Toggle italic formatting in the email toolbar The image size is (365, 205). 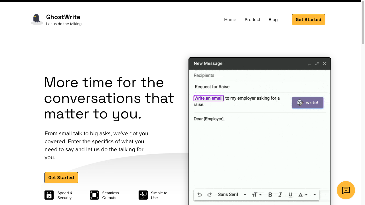coord(280,195)
